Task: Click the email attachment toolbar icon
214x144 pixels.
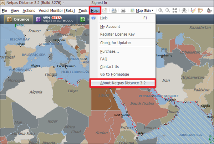Action: pyautogui.click(x=105, y=10)
